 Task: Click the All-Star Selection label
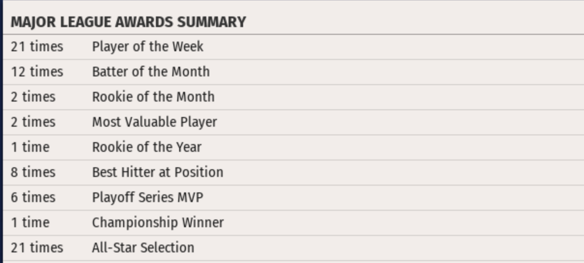[x=143, y=248]
